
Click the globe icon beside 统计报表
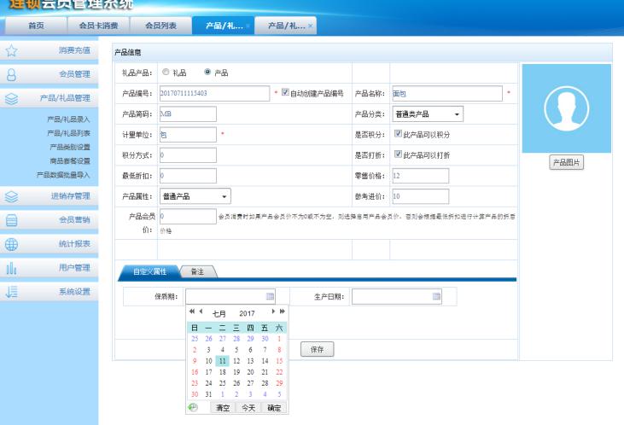pos(12,243)
